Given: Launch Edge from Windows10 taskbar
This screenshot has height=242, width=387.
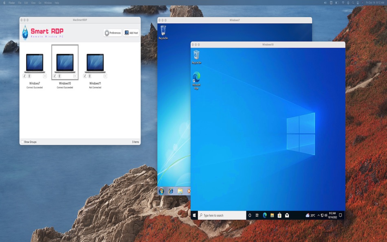Looking at the screenshot, I should coord(265,216).
